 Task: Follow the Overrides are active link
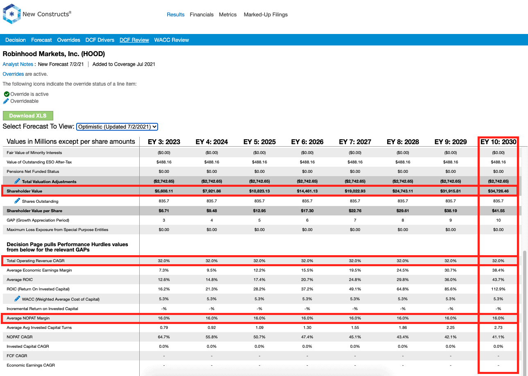(13, 74)
